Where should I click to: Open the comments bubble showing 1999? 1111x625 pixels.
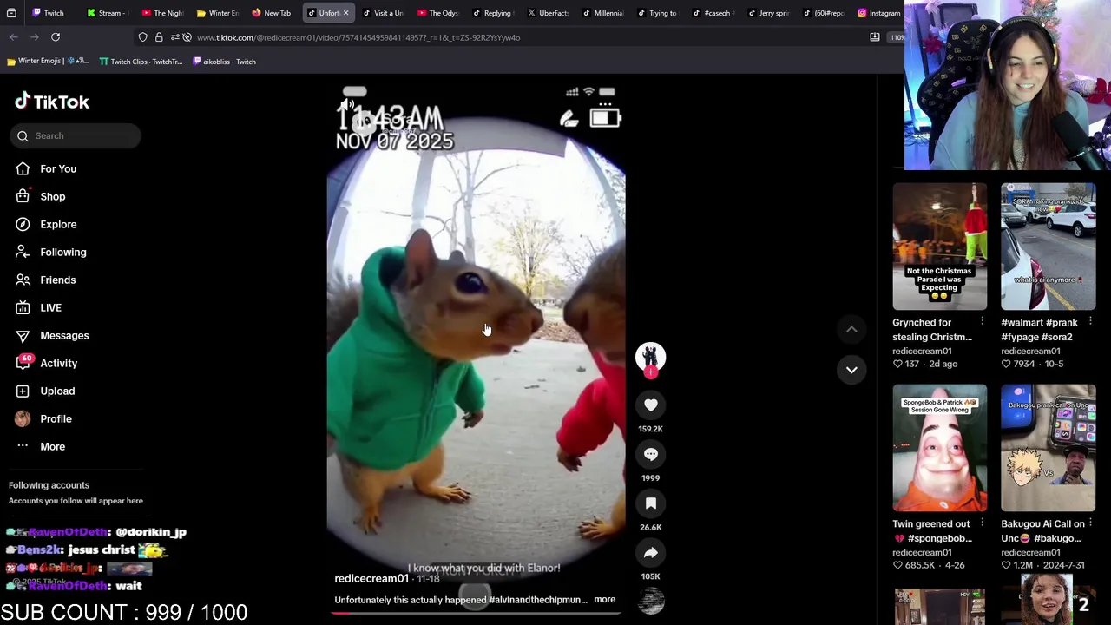click(650, 454)
